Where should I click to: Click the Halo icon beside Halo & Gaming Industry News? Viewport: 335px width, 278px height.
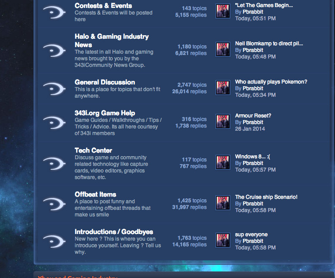54,50
